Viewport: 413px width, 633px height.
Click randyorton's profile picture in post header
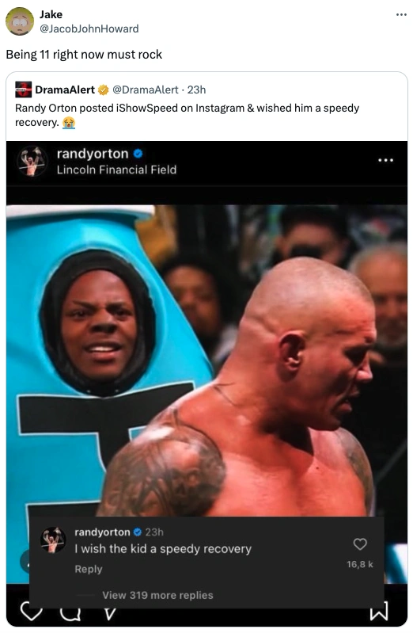[x=32, y=161]
